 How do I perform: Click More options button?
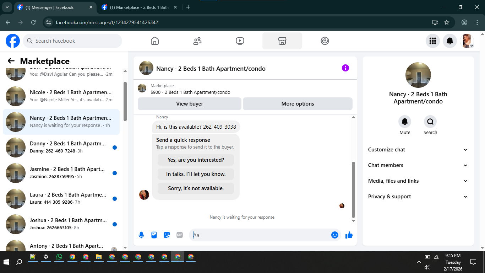298,104
